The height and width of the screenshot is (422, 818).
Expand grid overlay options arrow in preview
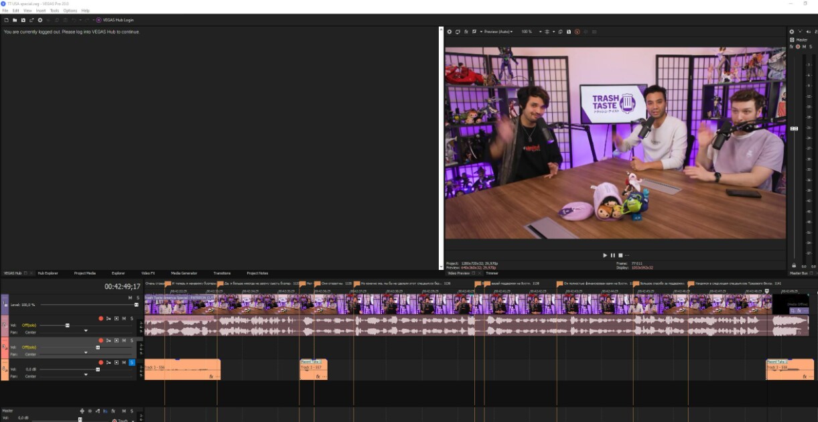tap(553, 31)
